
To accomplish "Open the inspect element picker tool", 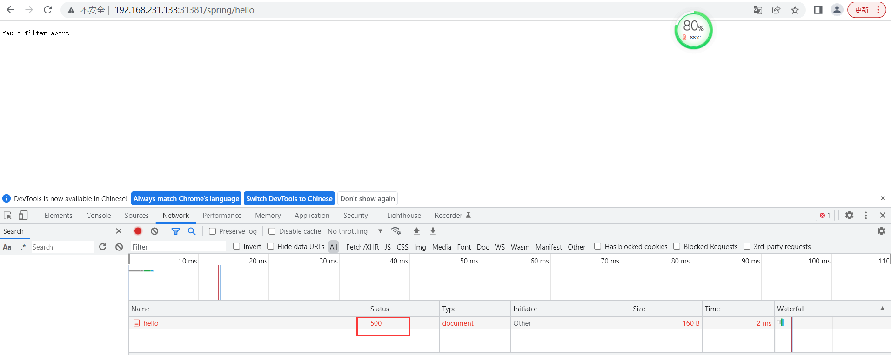I will point(7,215).
